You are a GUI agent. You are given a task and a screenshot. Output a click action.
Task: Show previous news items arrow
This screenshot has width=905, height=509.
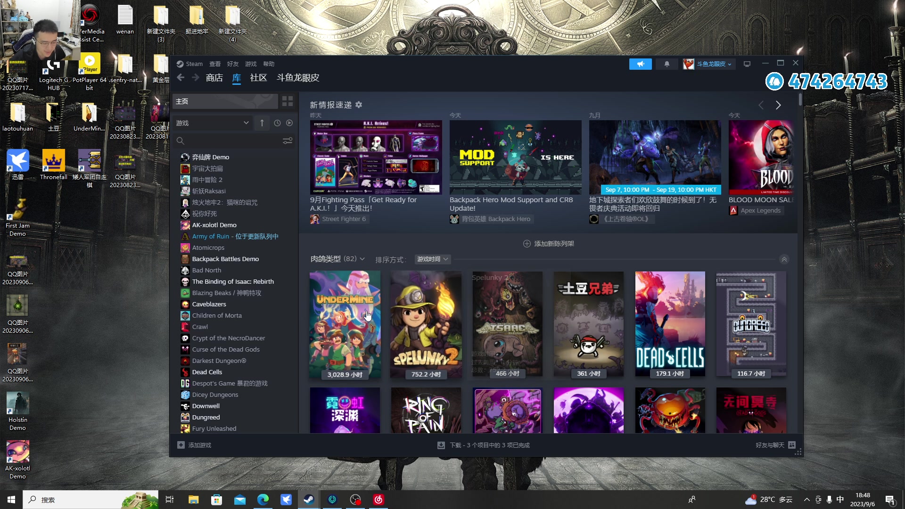[x=761, y=105]
